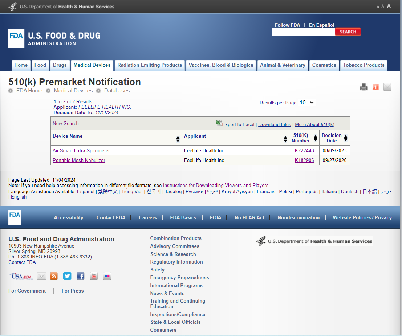Open the Facebook icon in footer
Image resolution: width=402 pixels, height=336 pixels.
(80, 276)
